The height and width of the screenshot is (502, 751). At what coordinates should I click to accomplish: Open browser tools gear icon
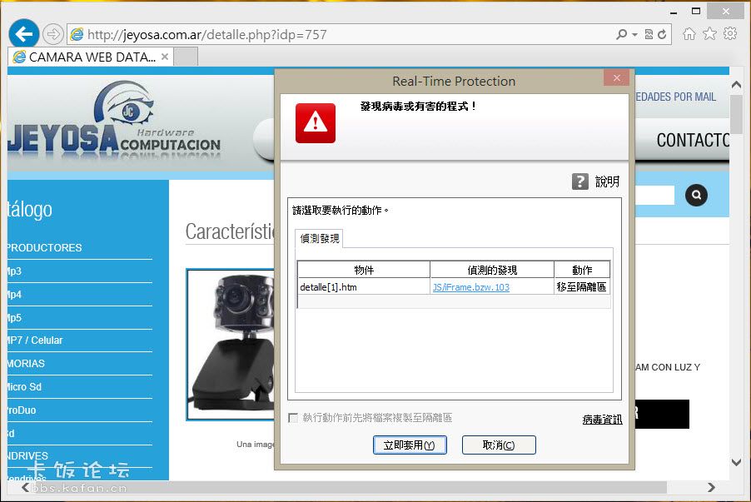coord(730,33)
